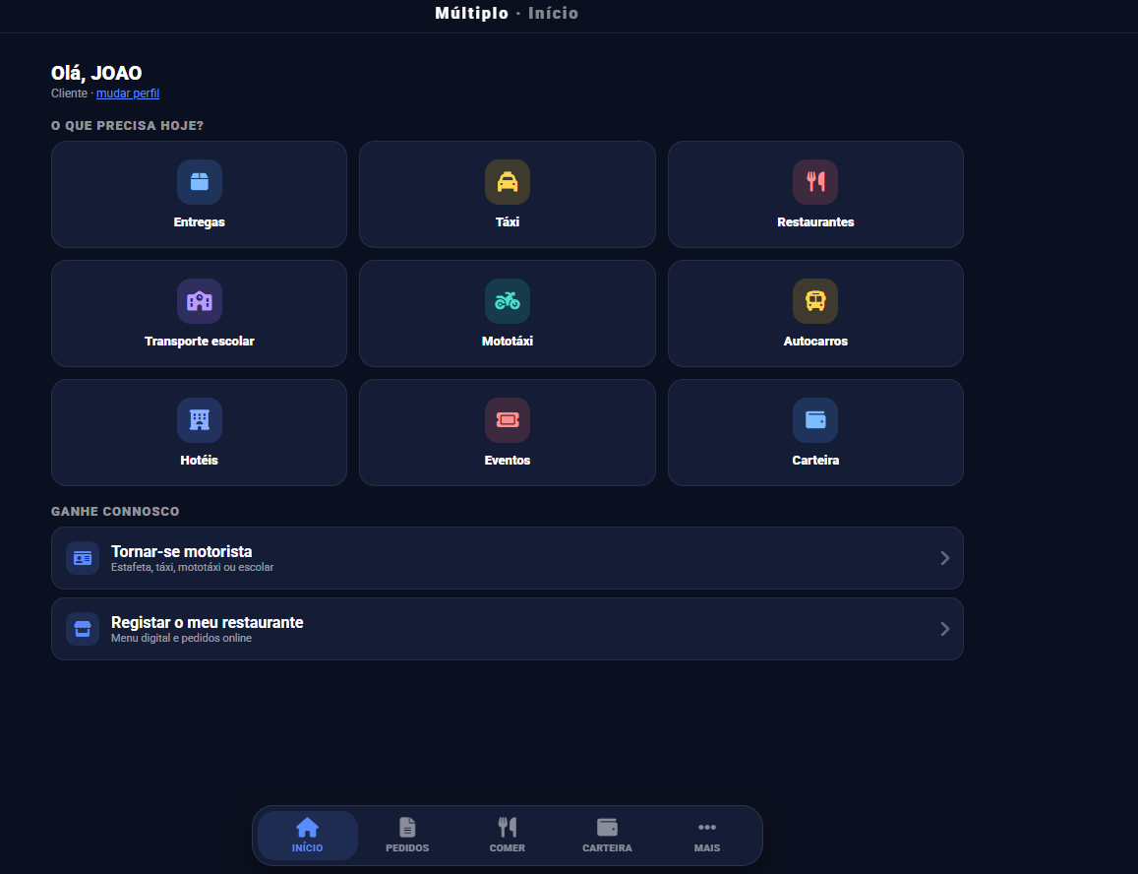The image size is (1138, 874).
Task: Click the Registar o meu restaurante title text
Action: pyautogui.click(x=207, y=623)
